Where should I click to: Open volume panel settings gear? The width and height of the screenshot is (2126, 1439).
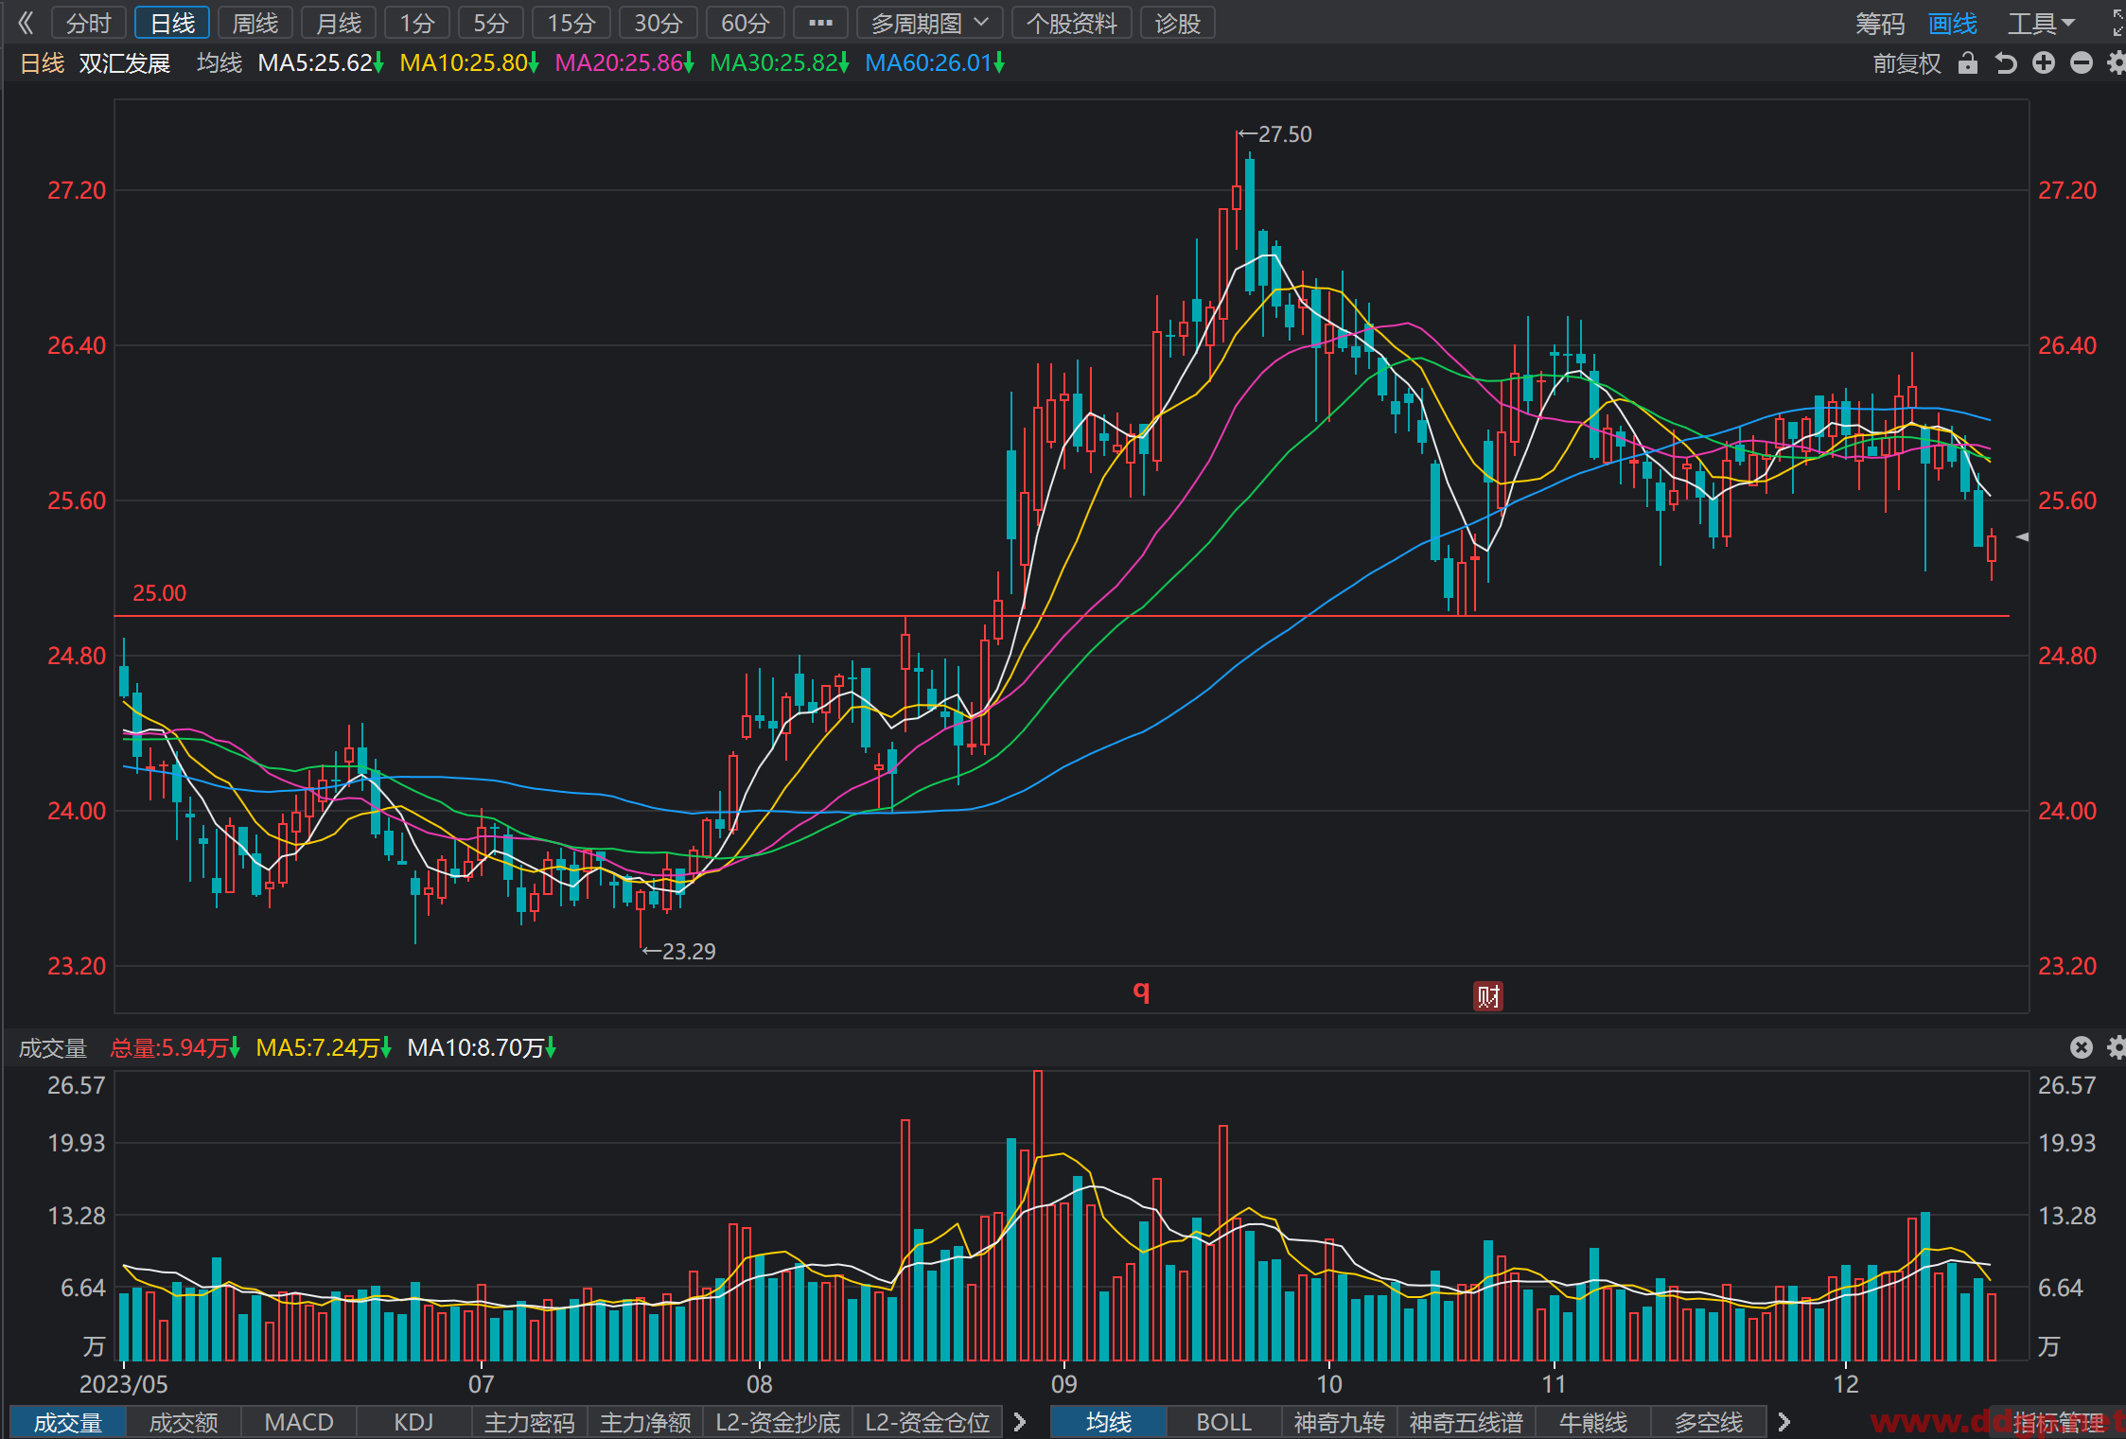coord(2117,1047)
